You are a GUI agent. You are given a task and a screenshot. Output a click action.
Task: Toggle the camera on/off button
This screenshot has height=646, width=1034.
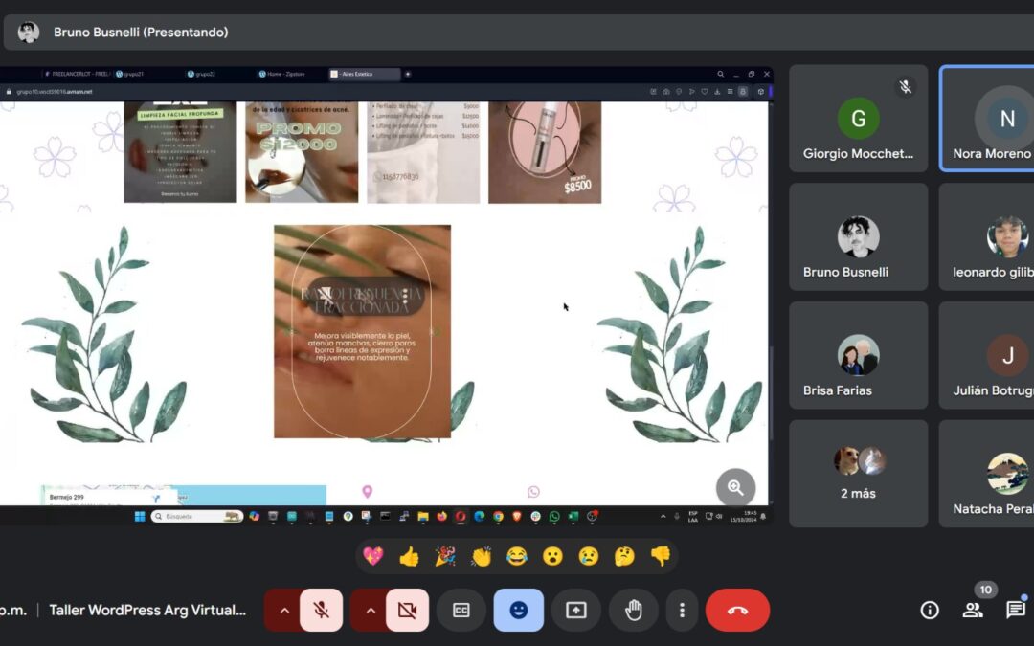click(408, 611)
